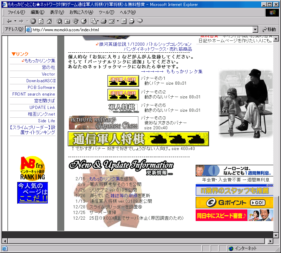
Task: Open the Media toolbar icon
Action: click(x=76, y=21)
